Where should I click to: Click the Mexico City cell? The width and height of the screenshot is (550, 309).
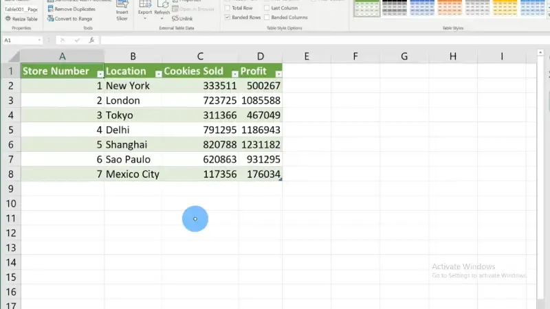(x=133, y=174)
